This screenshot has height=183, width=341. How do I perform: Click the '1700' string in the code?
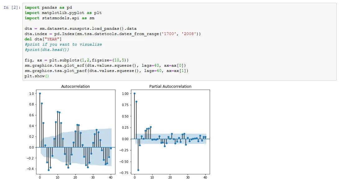point(169,34)
